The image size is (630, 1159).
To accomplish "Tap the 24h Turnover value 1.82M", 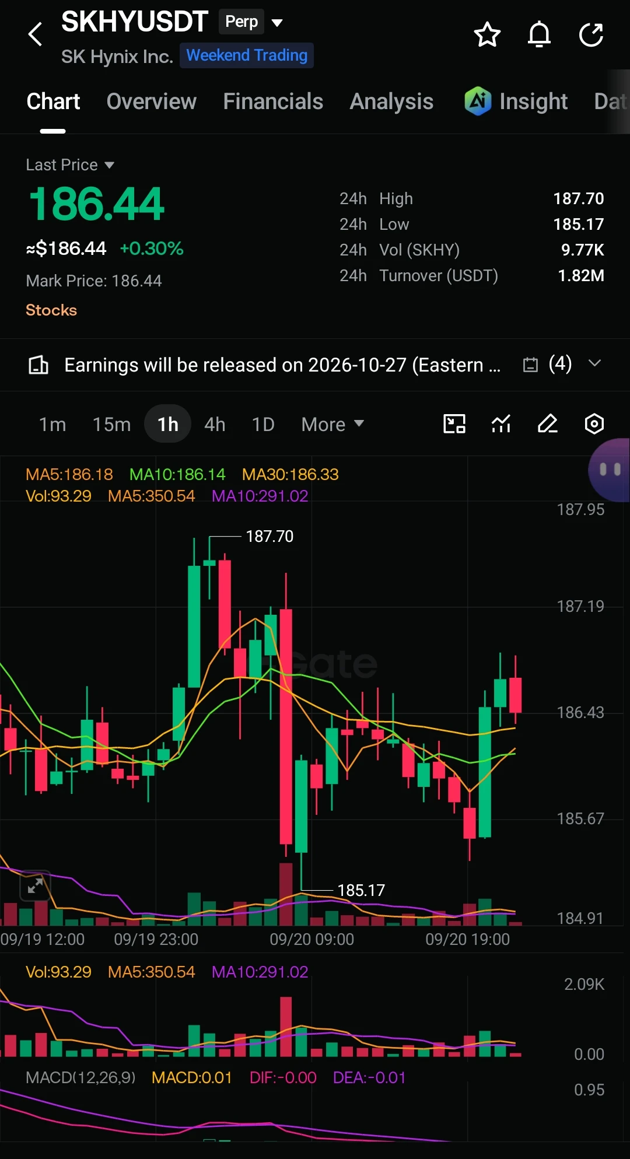I will [581, 275].
